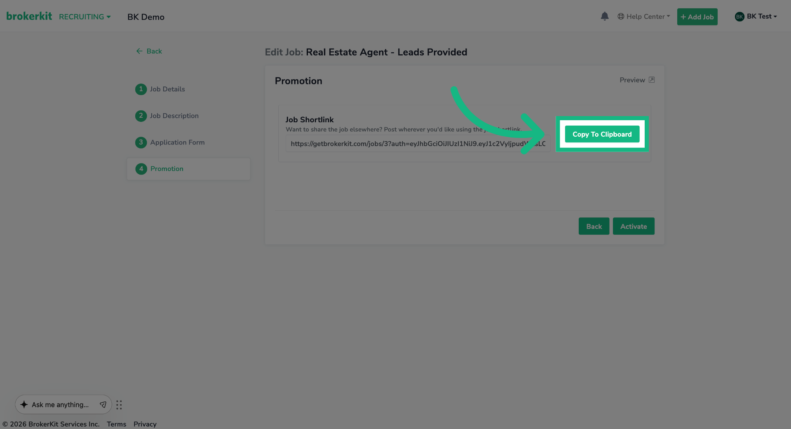
Task: Click the Add Job button
Action: (x=697, y=16)
